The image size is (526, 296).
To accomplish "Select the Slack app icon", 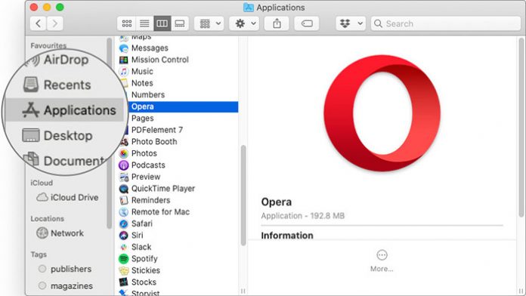I will (124, 248).
